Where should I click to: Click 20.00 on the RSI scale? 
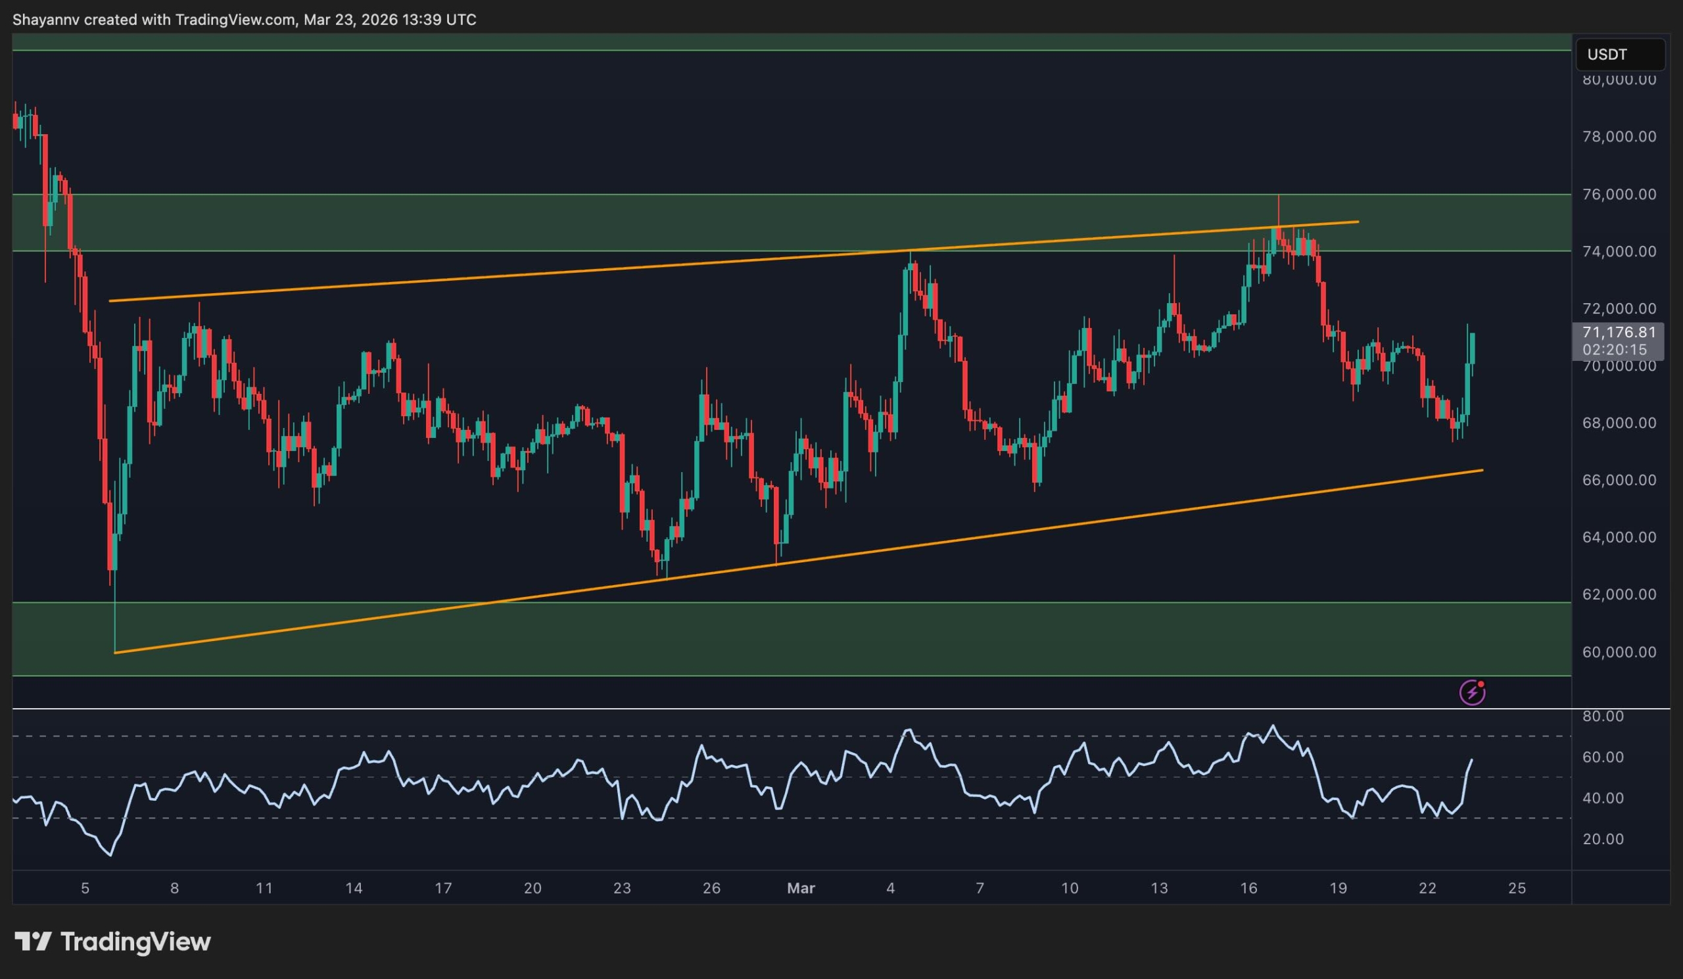coord(1603,840)
